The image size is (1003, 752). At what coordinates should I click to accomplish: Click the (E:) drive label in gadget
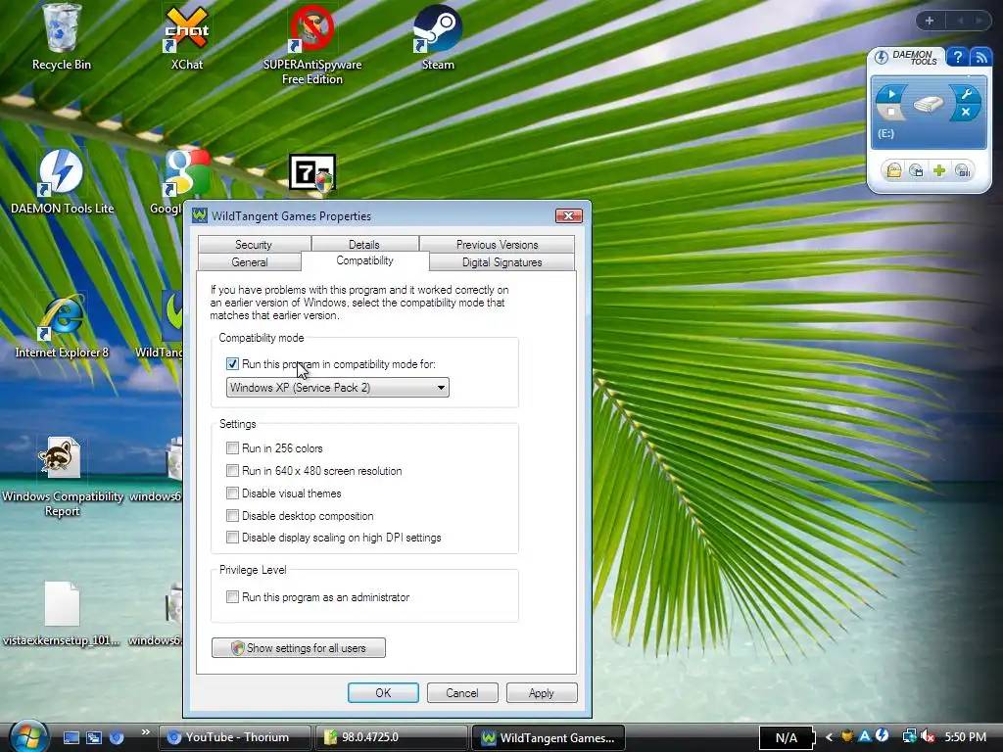coord(885,133)
